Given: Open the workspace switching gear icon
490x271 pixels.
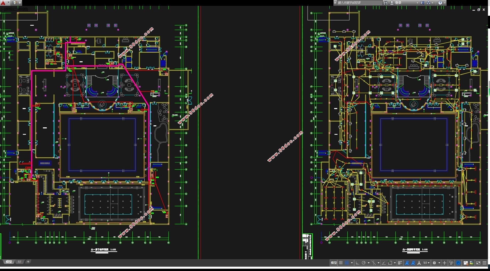Looking at the screenshot, I should pyautogui.click(x=434, y=263).
